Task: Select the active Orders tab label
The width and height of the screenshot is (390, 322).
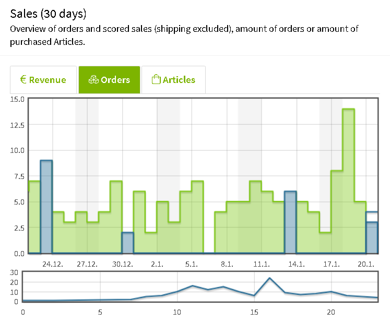Action: point(115,80)
